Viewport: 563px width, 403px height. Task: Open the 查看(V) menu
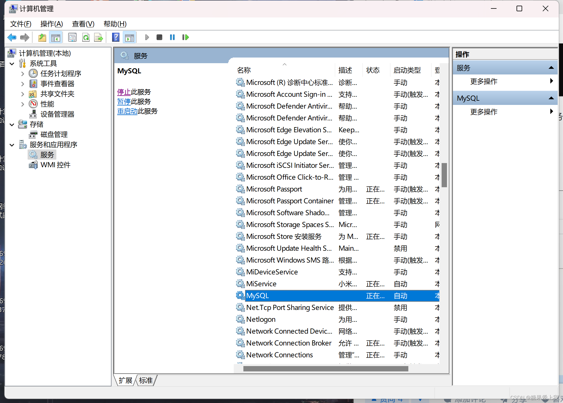click(x=83, y=24)
